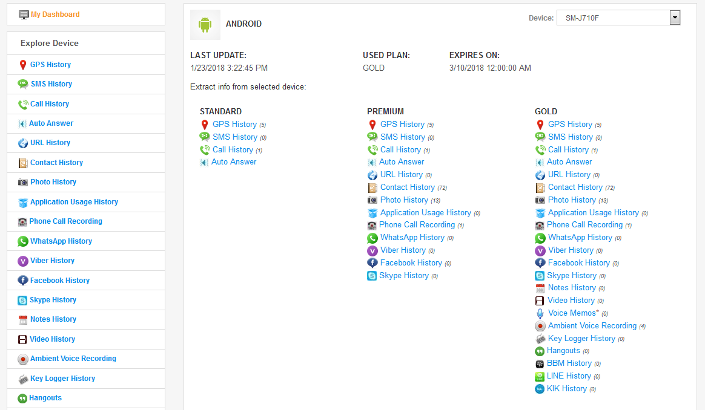Open SMS History from the sidebar
Image resolution: width=705 pixels, height=410 pixels.
point(51,84)
